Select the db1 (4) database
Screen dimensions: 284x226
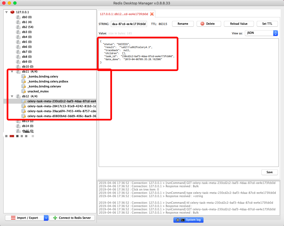pyautogui.click(x=27, y=22)
